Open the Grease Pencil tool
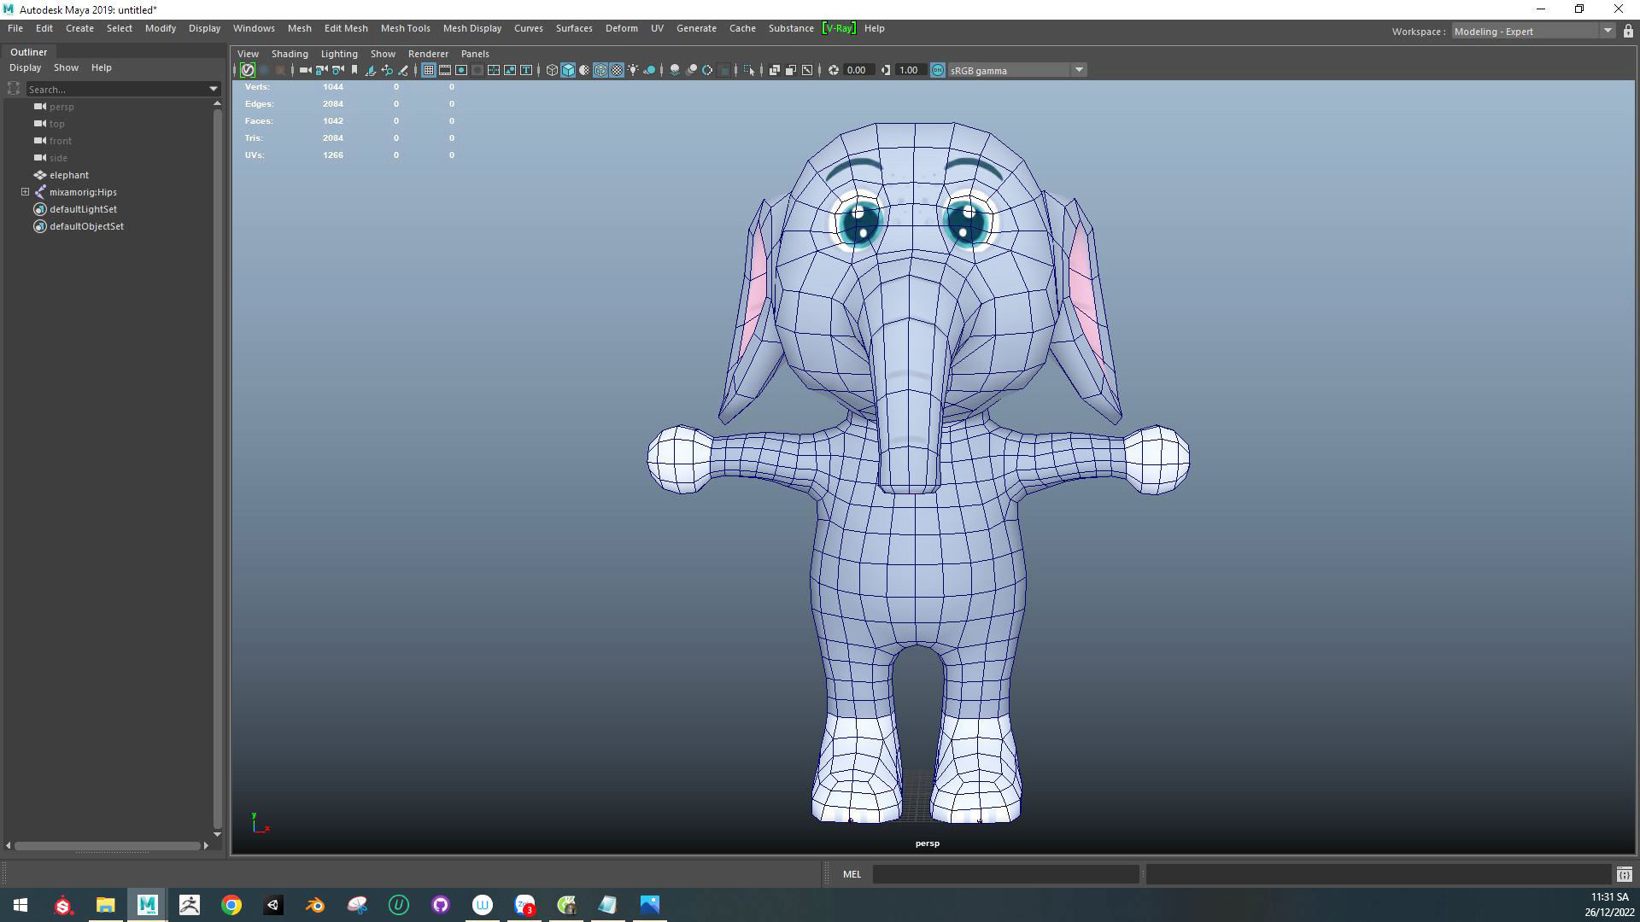Viewport: 1640px width, 922px height. pos(403,70)
